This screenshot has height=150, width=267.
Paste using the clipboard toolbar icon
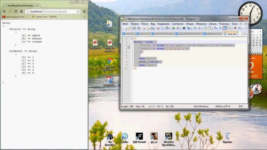pos(168,28)
